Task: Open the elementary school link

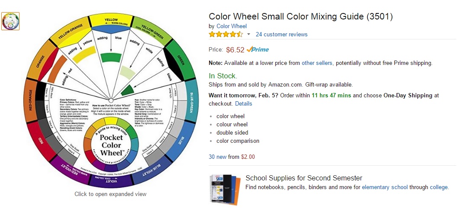Action: [x=385, y=187]
